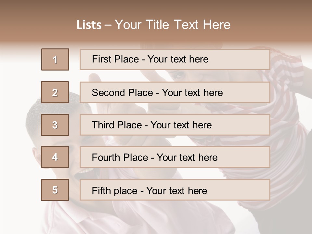Click 'Your Title Text Here' in heading
Screen dimensions: 312x234
click(x=173, y=25)
